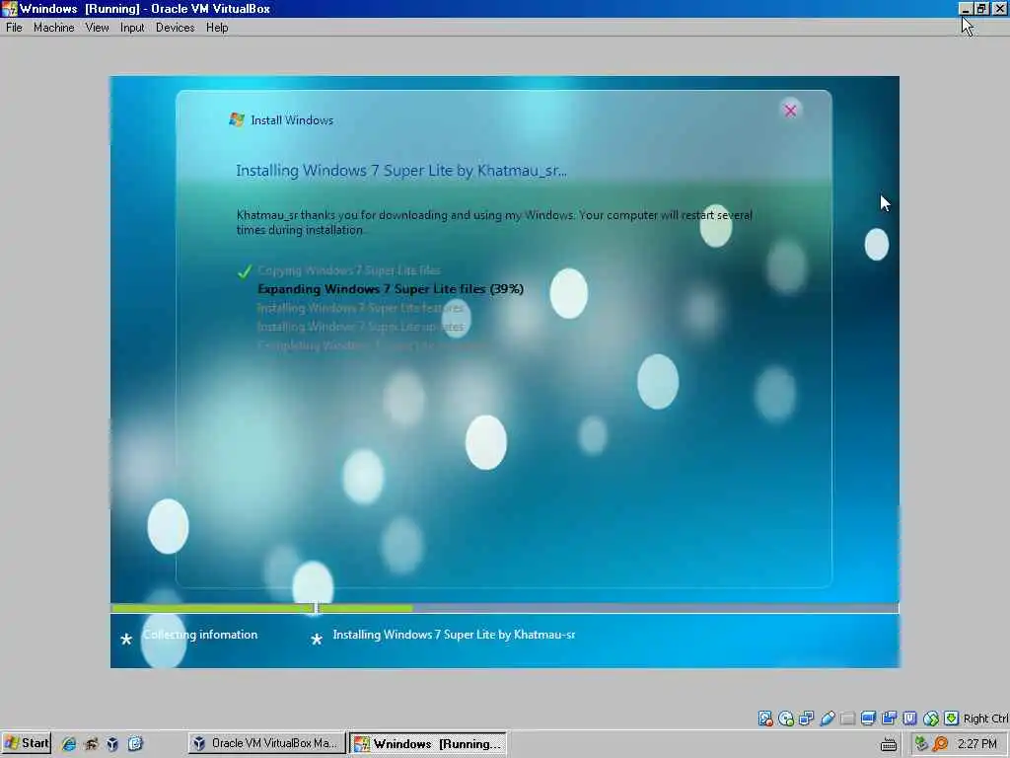This screenshot has width=1010, height=758.
Task: Click the VirtualBox window title bar icon
Action: (x=9, y=8)
